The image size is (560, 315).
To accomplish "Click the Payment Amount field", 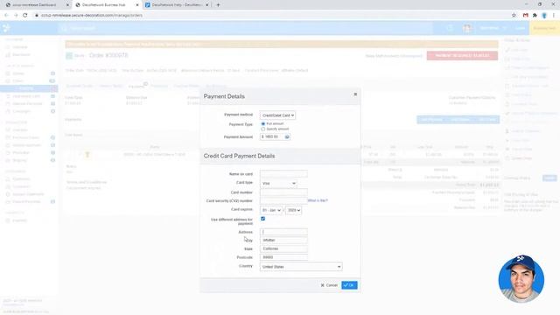I will pos(272,136).
